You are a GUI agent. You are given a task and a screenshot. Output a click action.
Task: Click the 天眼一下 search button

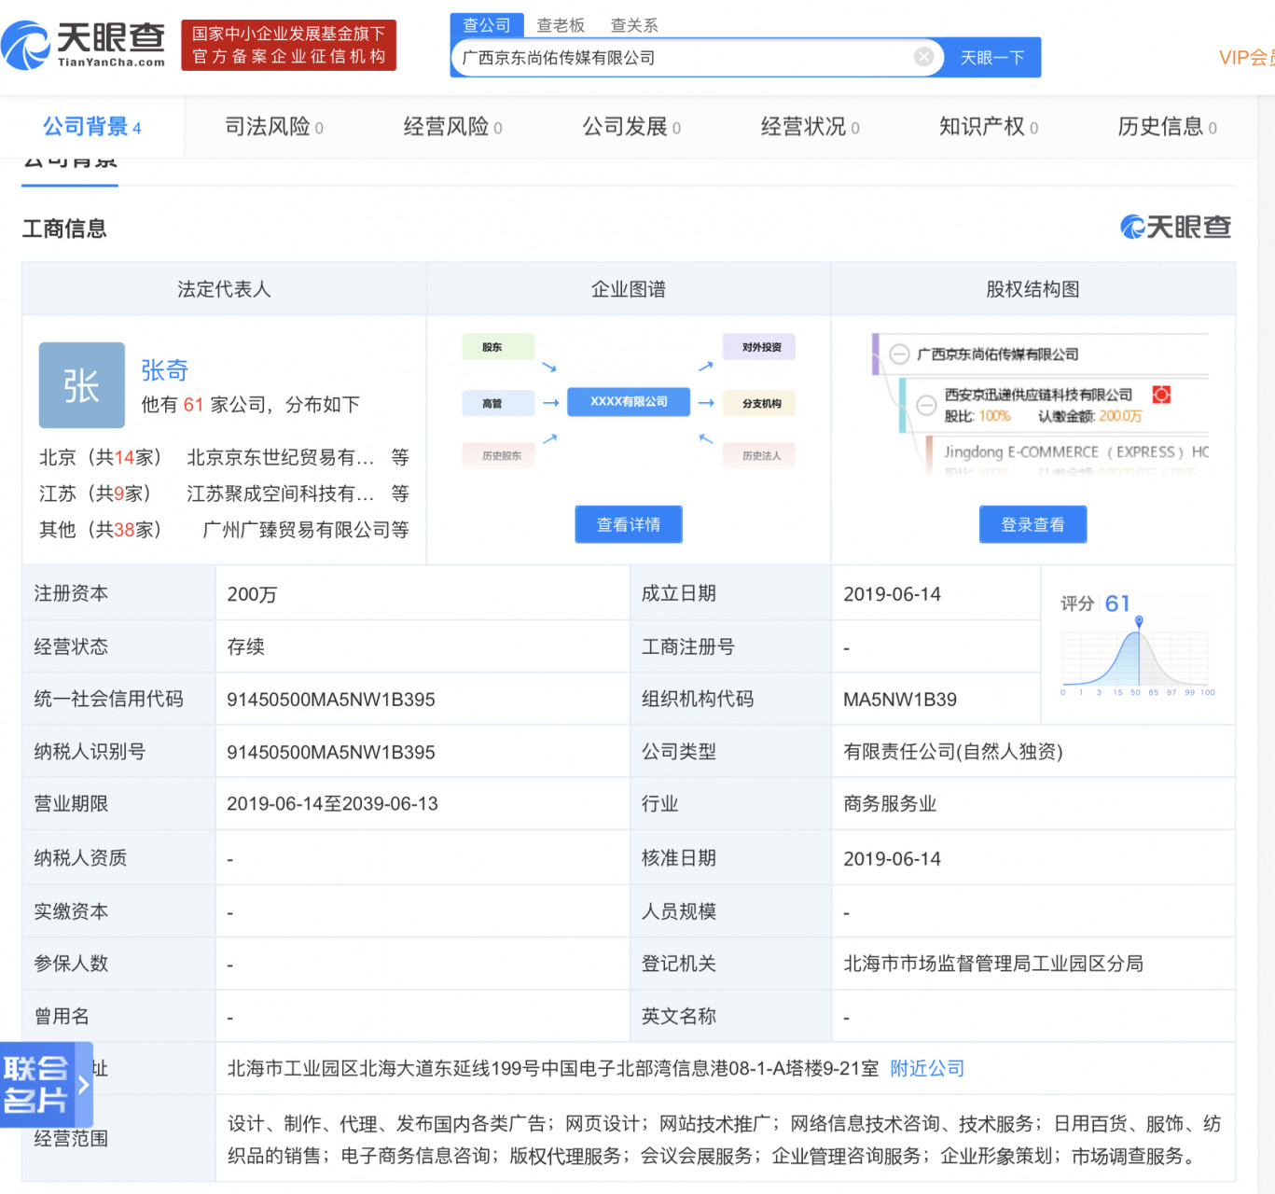tap(991, 58)
